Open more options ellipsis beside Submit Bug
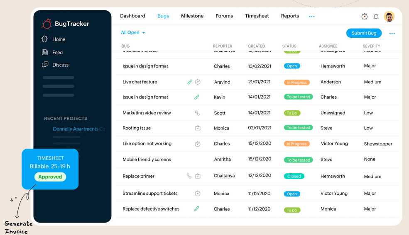Image resolution: width=409 pixels, height=235 pixels. tap(392, 33)
